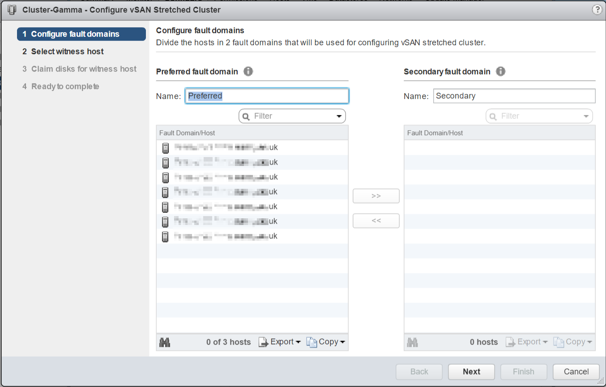Grab the dialog resize grip in the corner
The height and width of the screenshot is (387, 606).
pos(600,381)
